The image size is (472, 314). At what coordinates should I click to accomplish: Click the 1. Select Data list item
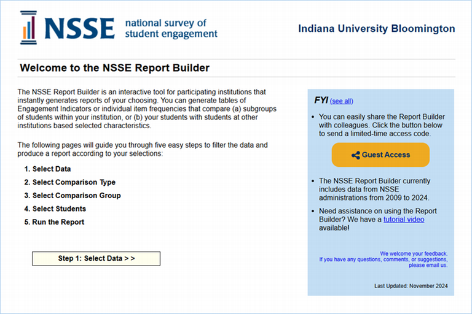click(x=47, y=169)
